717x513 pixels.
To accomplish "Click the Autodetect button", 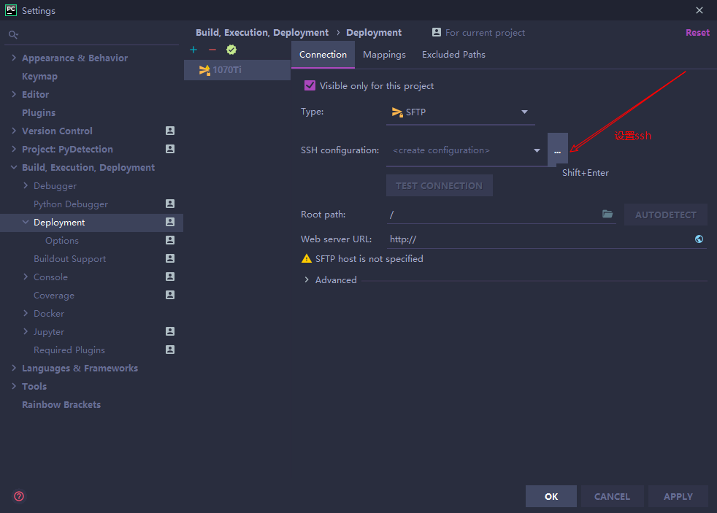I will tap(666, 215).
